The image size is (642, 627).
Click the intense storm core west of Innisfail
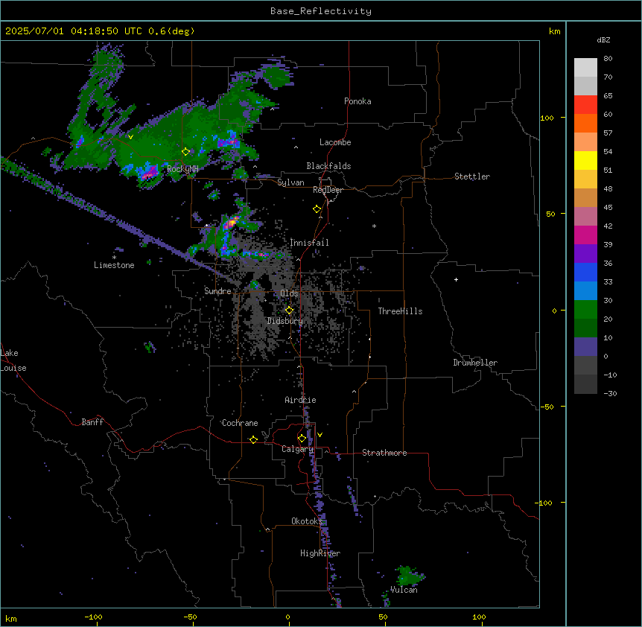pos(232,223)
